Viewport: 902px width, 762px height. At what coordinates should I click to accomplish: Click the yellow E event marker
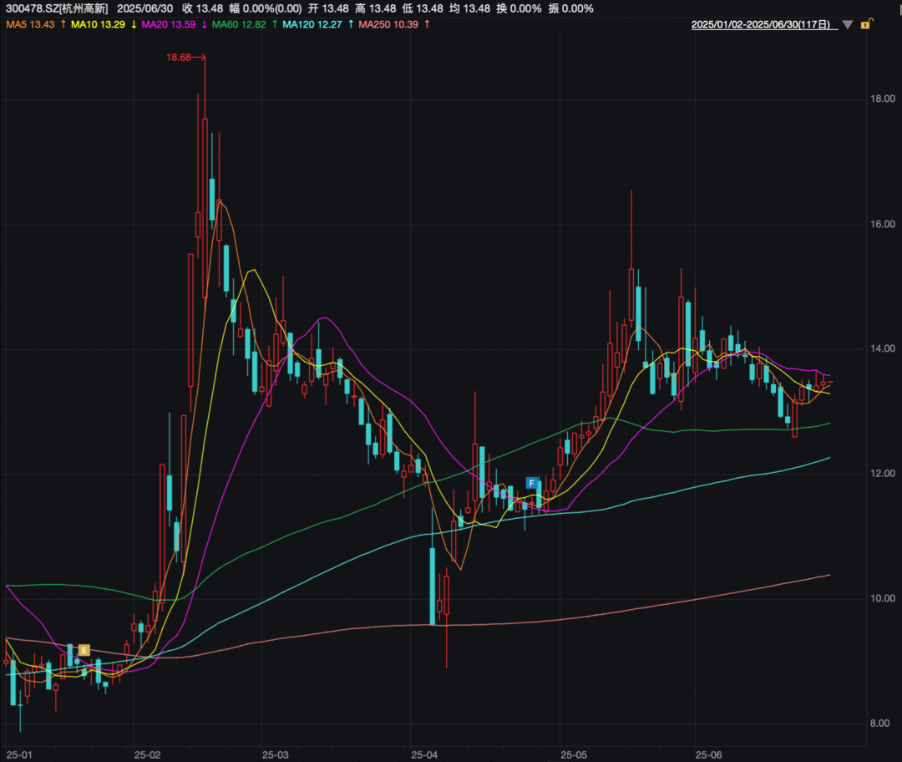pos(84,650)
